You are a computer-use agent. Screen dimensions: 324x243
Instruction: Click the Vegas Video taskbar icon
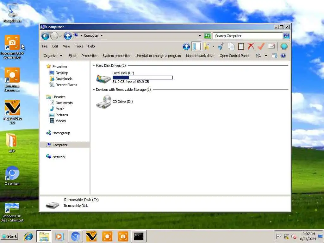91,236
